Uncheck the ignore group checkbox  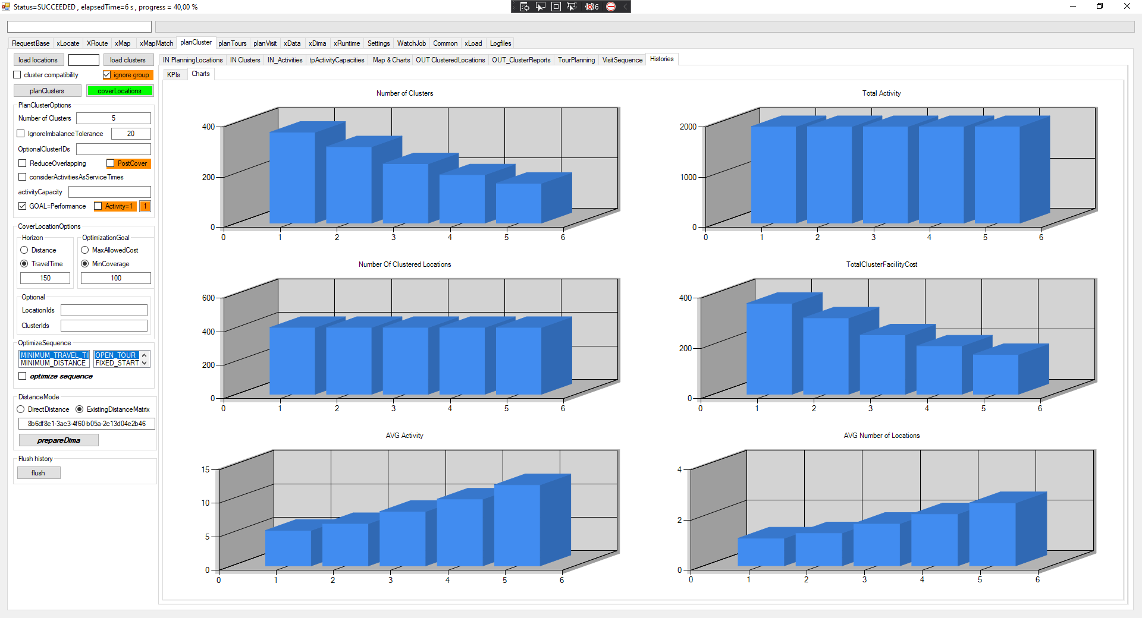tap(107, 75)
